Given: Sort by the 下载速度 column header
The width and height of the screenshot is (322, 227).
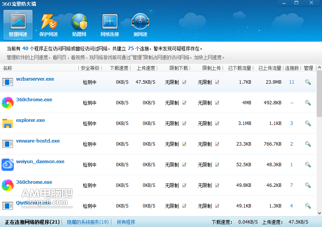Looking at the screenshot, I should tap(119, 68).
